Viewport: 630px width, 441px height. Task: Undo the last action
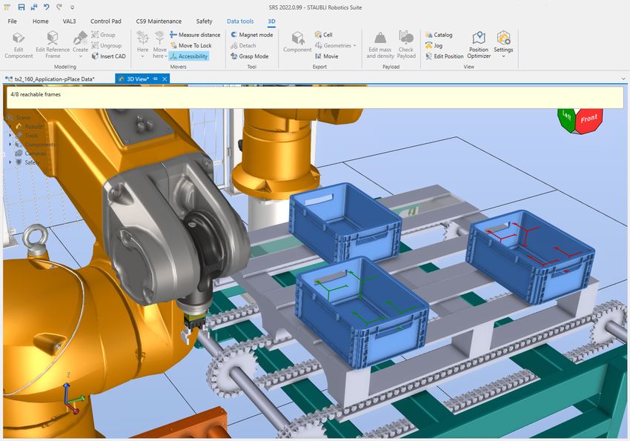click(x=47, y=7)
